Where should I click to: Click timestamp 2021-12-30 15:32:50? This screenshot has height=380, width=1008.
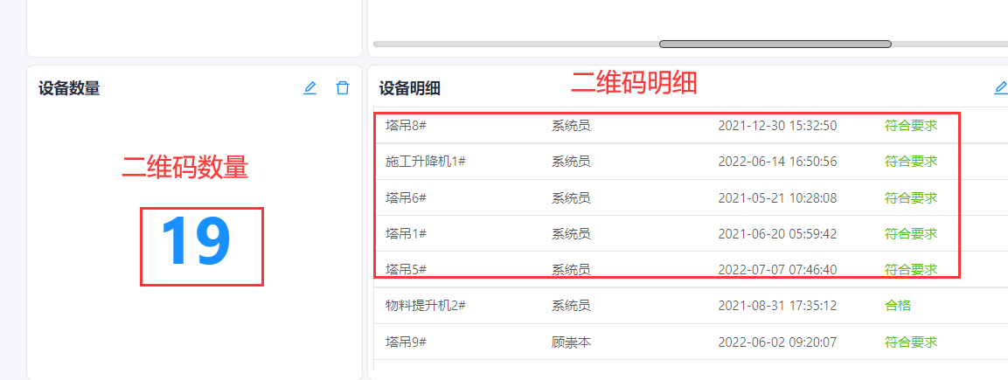[777, 126]
